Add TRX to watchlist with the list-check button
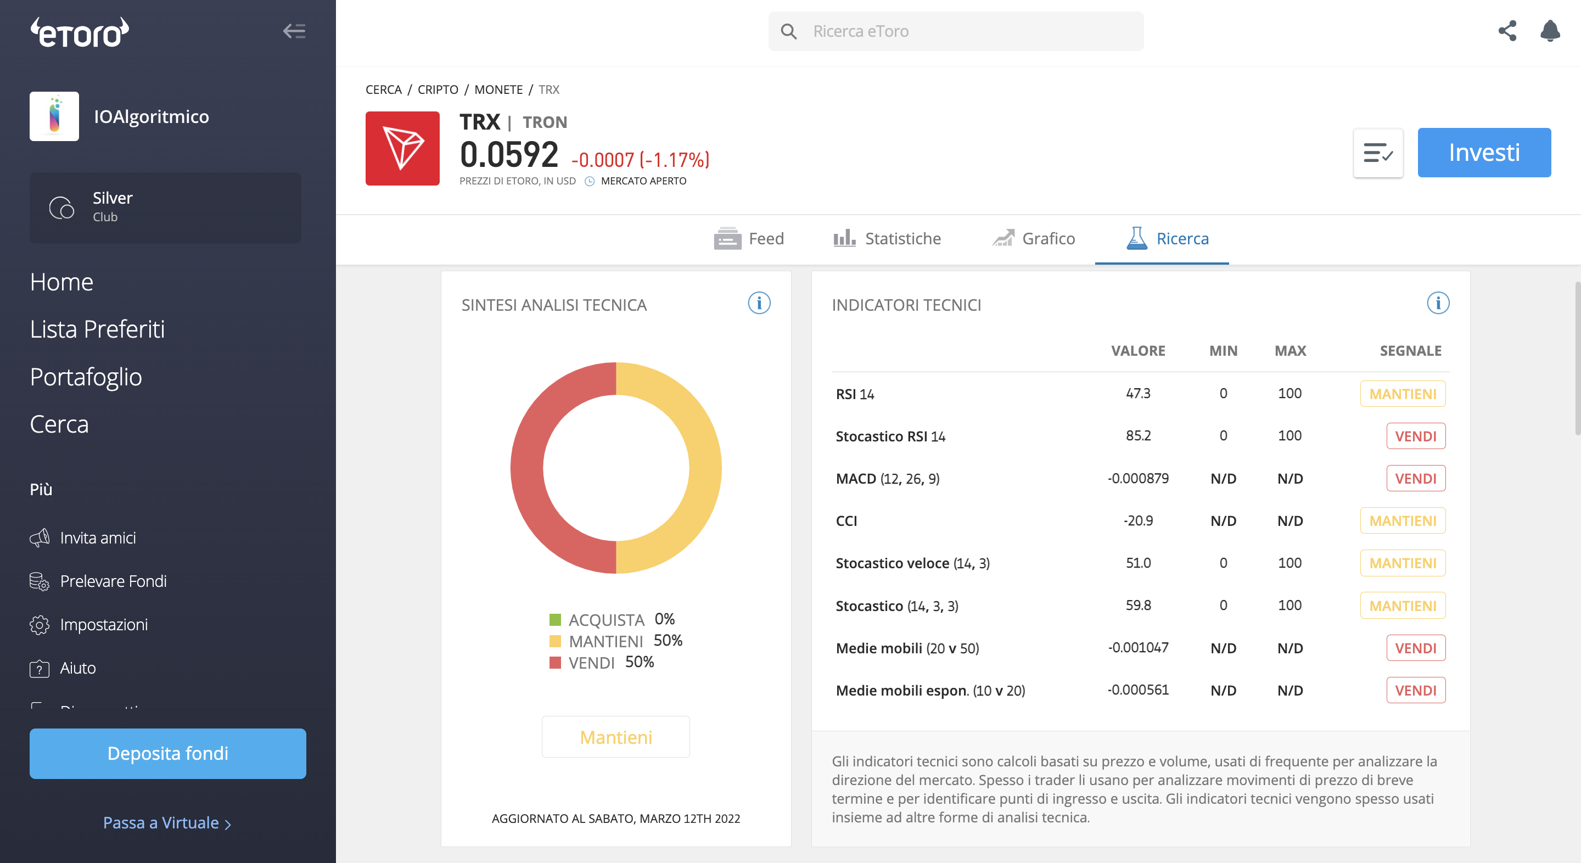Screen dimensions: 1581x863 [x=1378, y=153]
